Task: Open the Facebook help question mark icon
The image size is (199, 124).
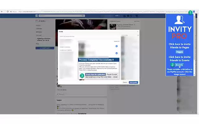Action: [137, 16]
